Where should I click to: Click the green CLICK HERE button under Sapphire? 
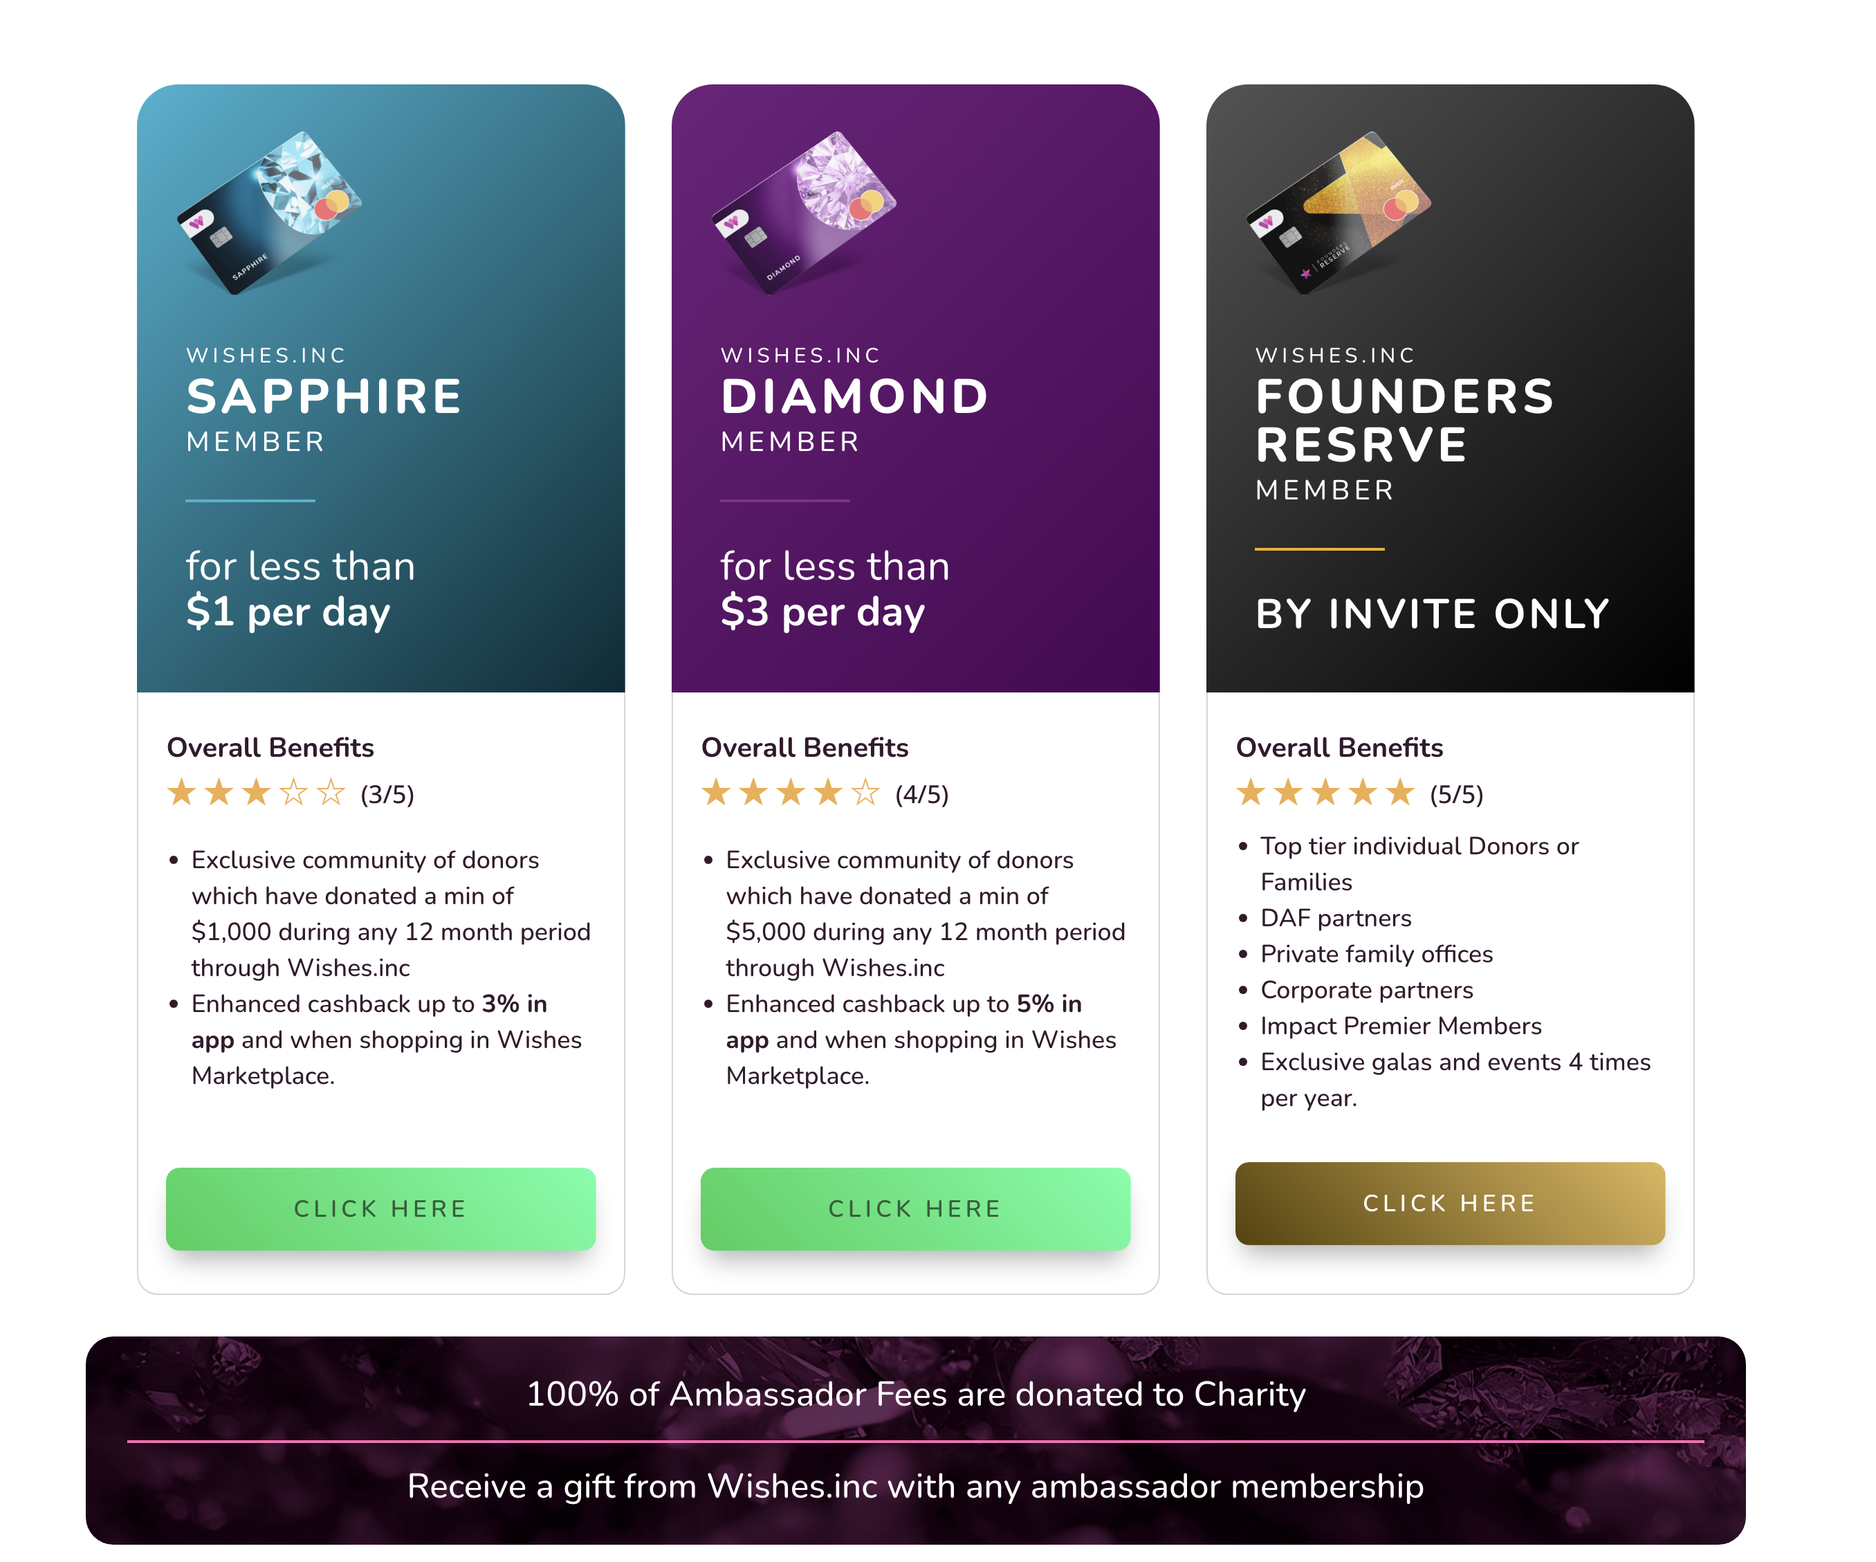[x=380, y=1208]
